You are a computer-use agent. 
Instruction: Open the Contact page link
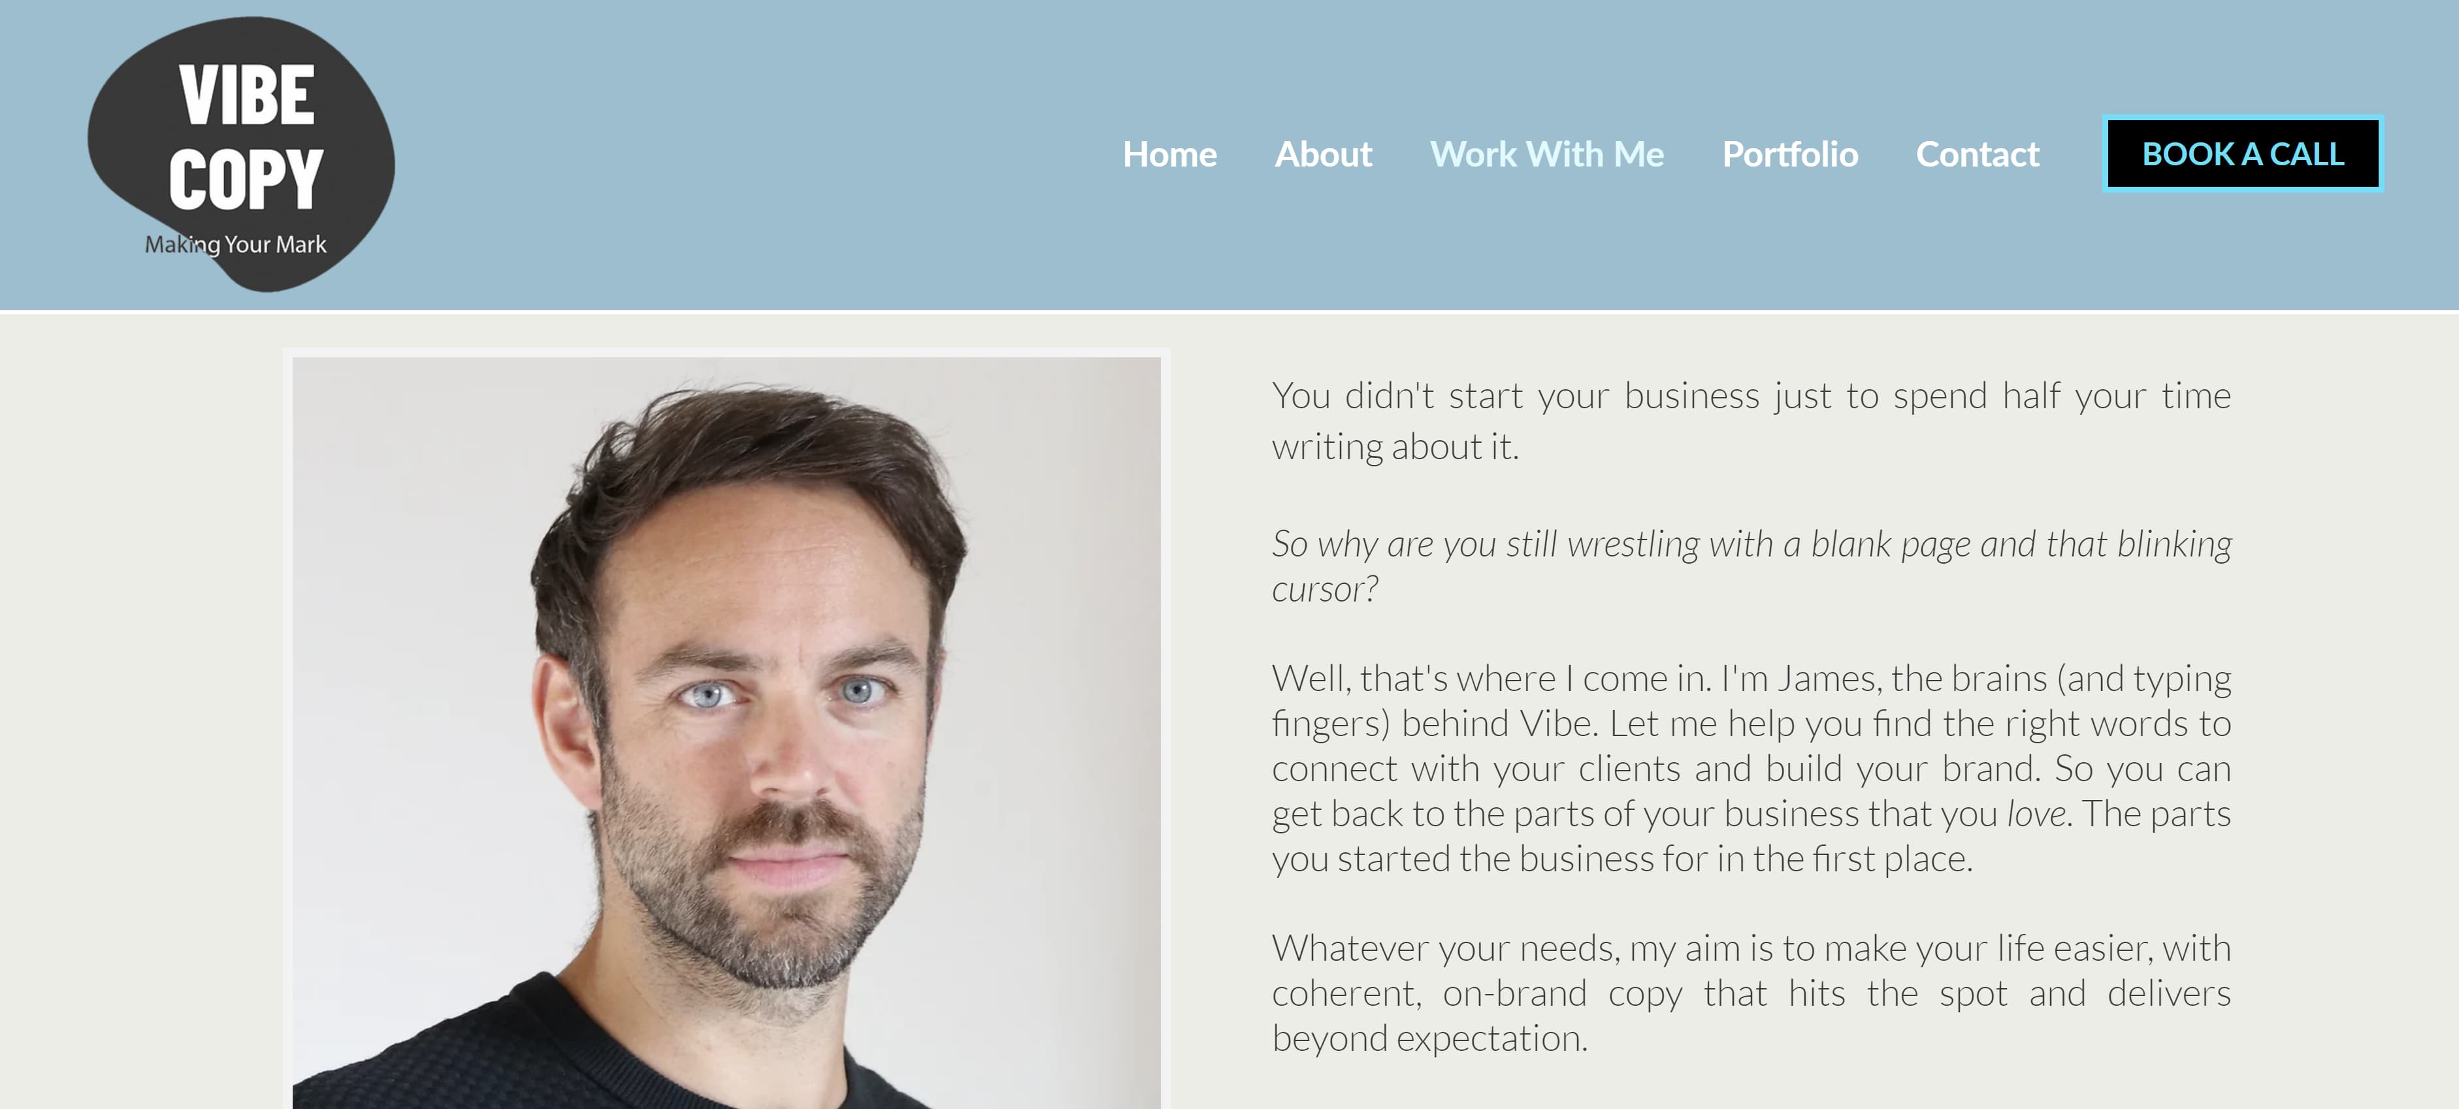tap(1977, 155)
